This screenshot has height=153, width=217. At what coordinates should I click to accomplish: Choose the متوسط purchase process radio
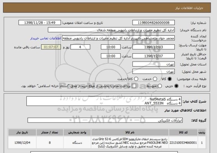coord(160,86)
